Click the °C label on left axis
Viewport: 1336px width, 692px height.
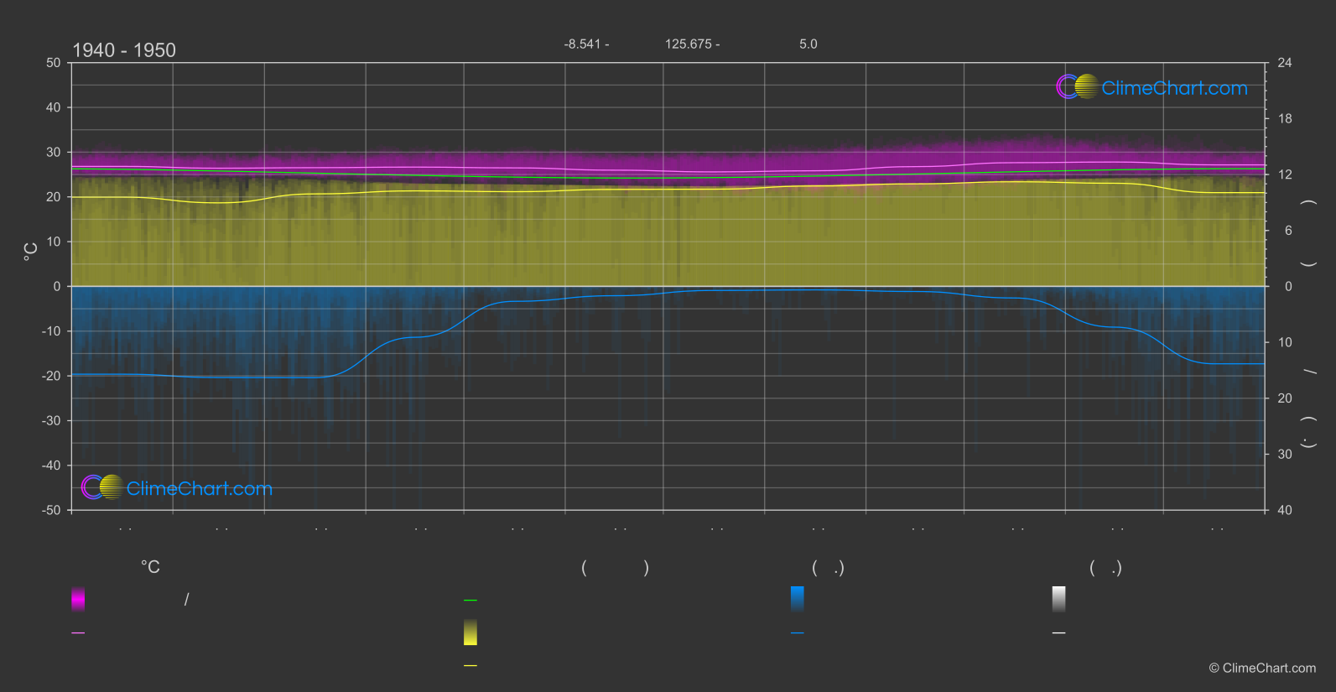coord(31,252)
